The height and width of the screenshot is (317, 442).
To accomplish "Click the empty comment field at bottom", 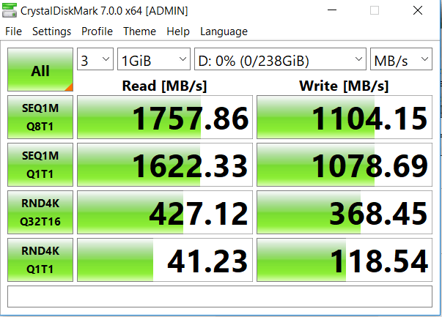I will pyautogui.click(x=220, y=297).
